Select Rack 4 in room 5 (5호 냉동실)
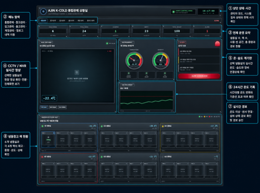Image resolution: width=260 pixels, height=193 pixels. point(150,170)
